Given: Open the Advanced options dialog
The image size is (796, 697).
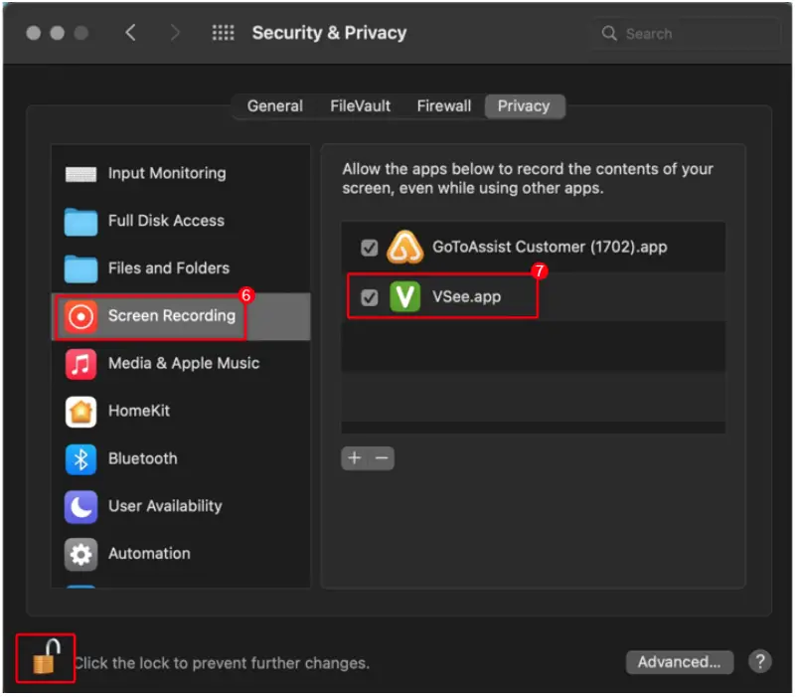Looking at the screenshot, I should pos(679,662).
